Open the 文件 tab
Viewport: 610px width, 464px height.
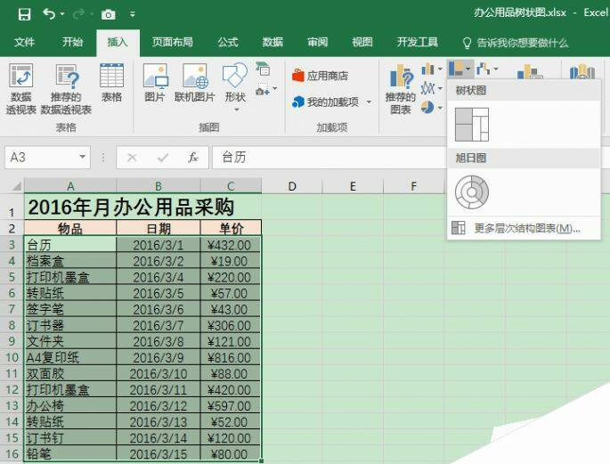[x=24, y=42]
